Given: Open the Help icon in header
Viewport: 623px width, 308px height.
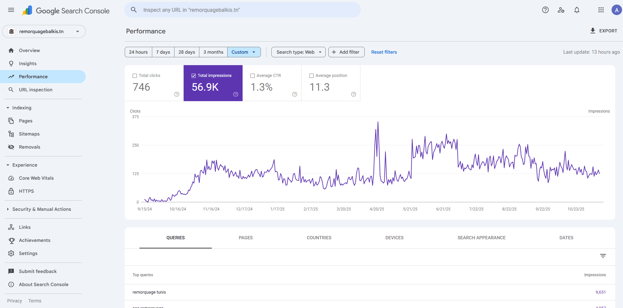Looking at the screenshot, I should click(545, 10).
